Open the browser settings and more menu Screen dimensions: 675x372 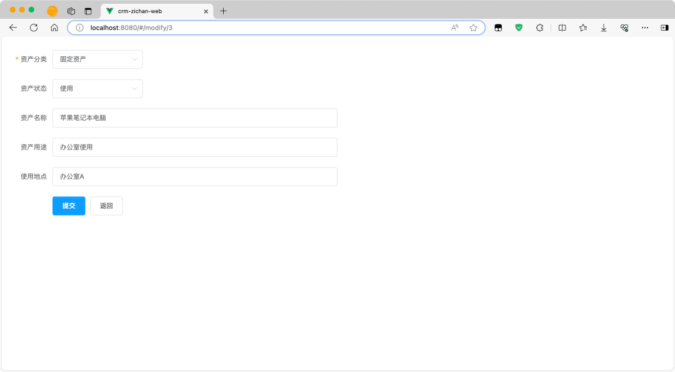[645, 28]
